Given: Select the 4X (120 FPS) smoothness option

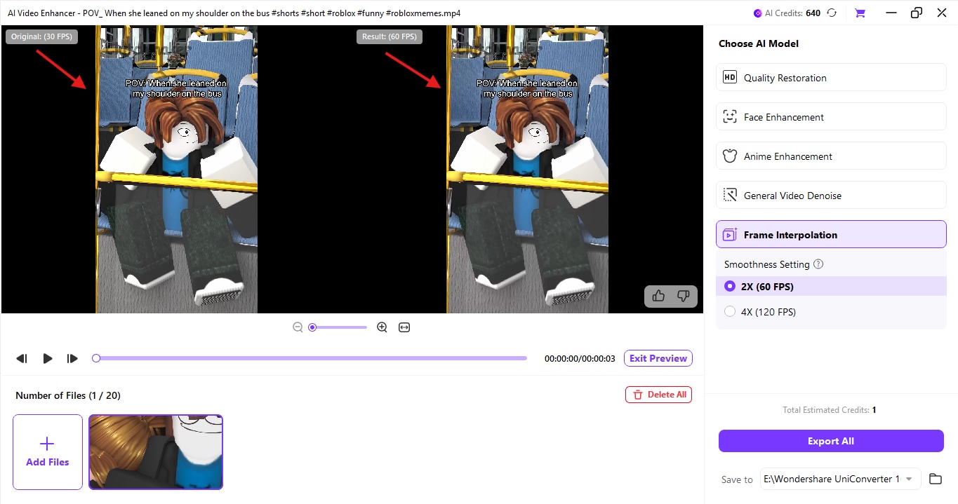Looking at the screenshot, I should pos(831,312).
